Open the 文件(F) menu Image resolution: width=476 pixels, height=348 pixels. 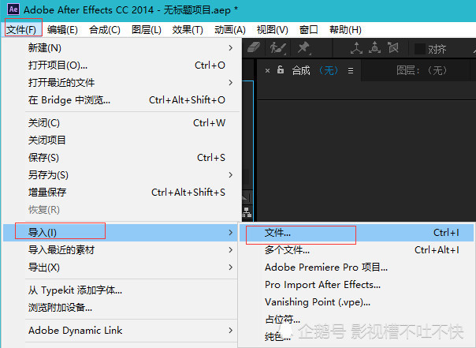tap(21, 30)
